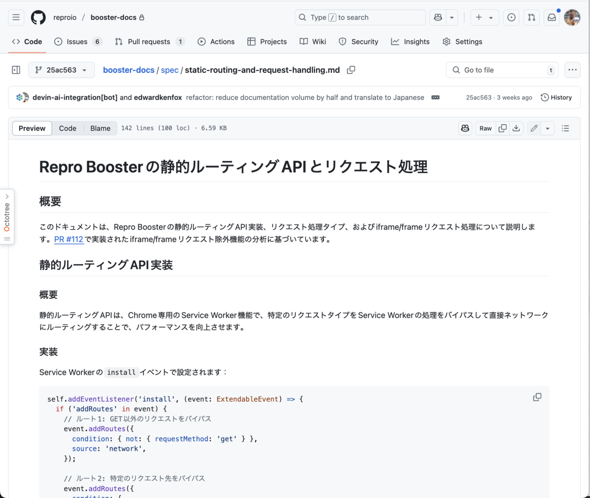Select the Blame view

coord(100,128)
